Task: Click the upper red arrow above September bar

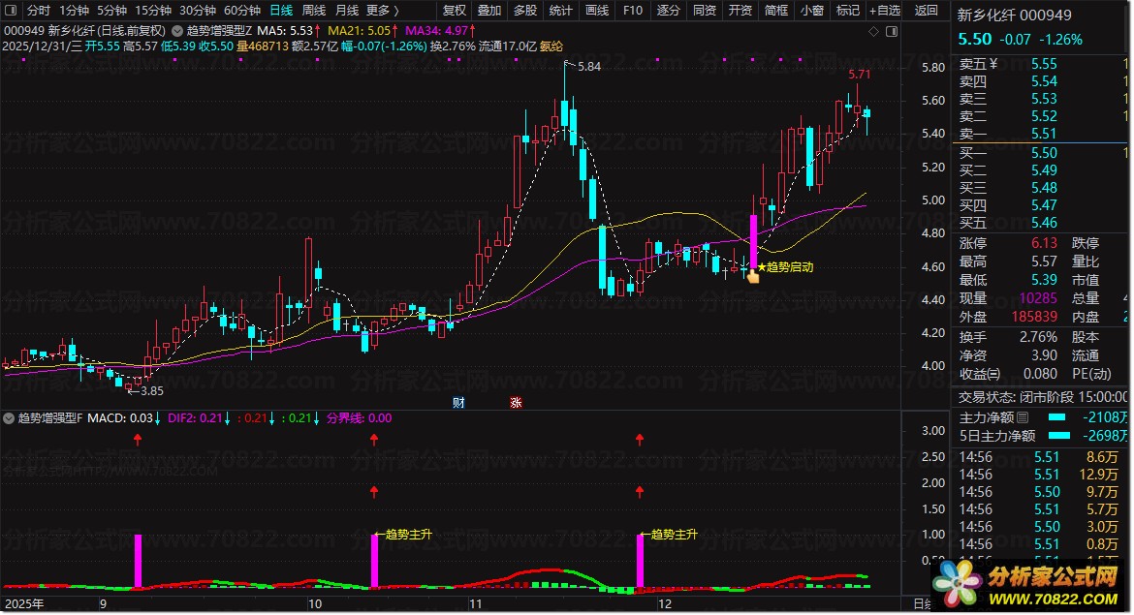Action: click(138, 439)
